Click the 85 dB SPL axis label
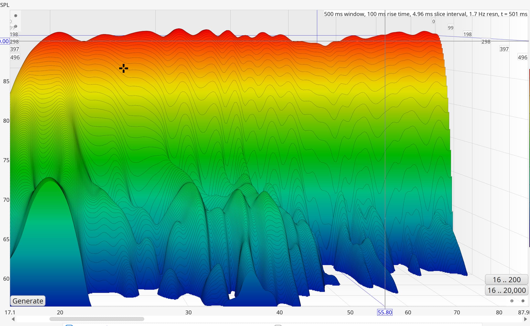Viewport: 530px width, 326px height. pos(6,81)
